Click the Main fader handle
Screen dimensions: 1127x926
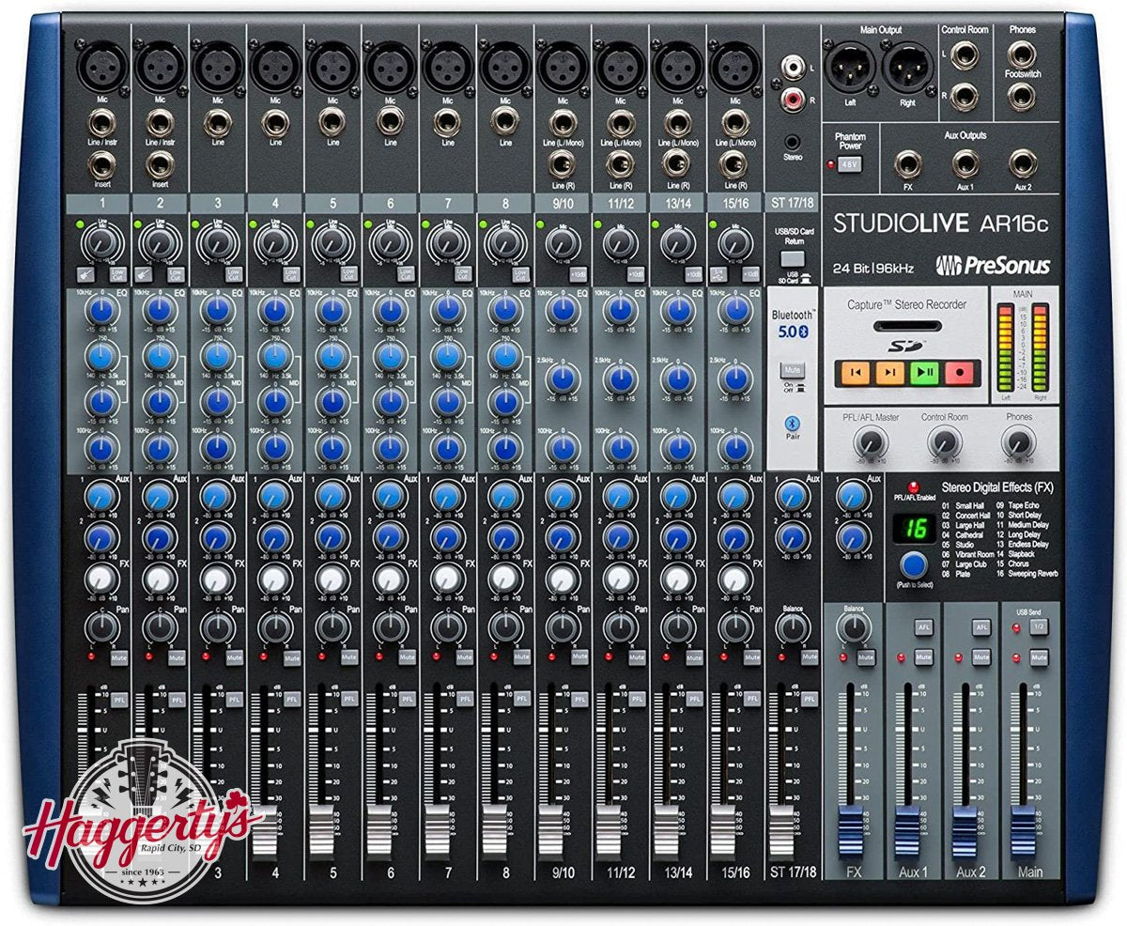[1026, 827]
